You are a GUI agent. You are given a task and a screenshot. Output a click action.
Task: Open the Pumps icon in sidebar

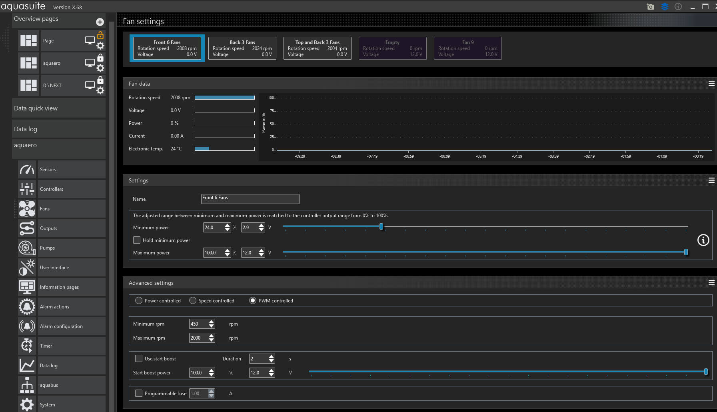pos(27,248)
